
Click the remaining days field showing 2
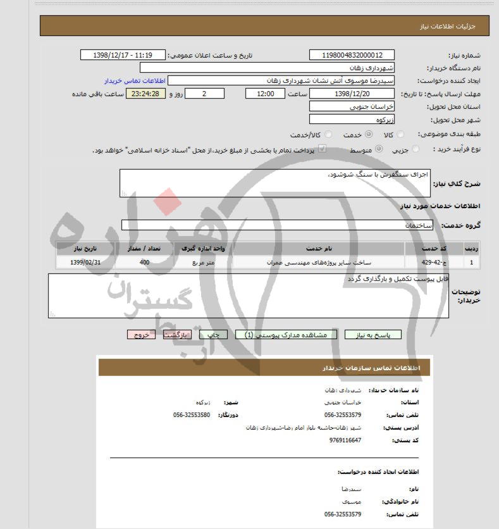pos(204,94)
